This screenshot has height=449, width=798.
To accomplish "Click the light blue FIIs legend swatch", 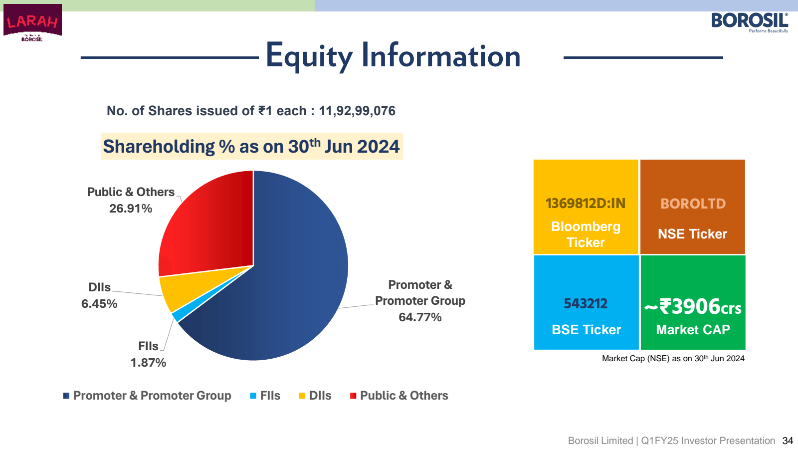I will point(253,396).
